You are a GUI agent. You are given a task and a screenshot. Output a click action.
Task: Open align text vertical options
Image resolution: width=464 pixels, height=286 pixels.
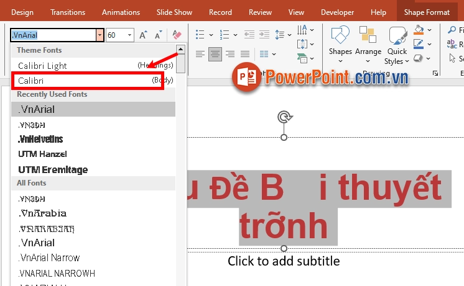302,44
